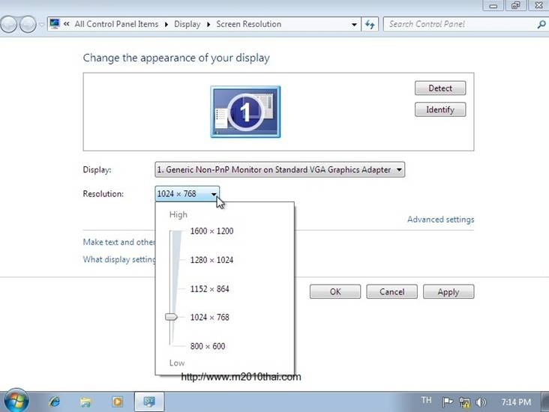The width and height of the screenshot is (549, 412).
Task: Click the search magnifier icon
Action: tap(541, 24)
